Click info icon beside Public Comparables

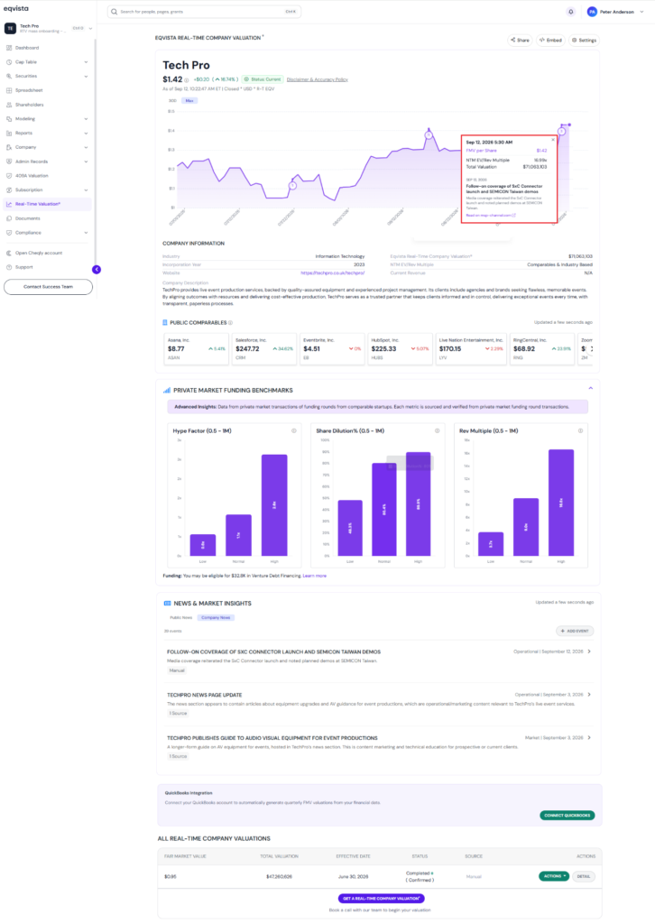pos(230,323)
